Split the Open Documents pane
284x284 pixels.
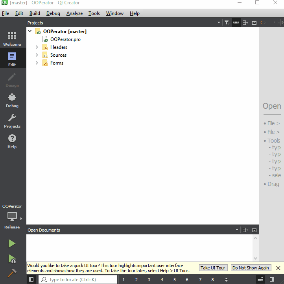[245, 230]
